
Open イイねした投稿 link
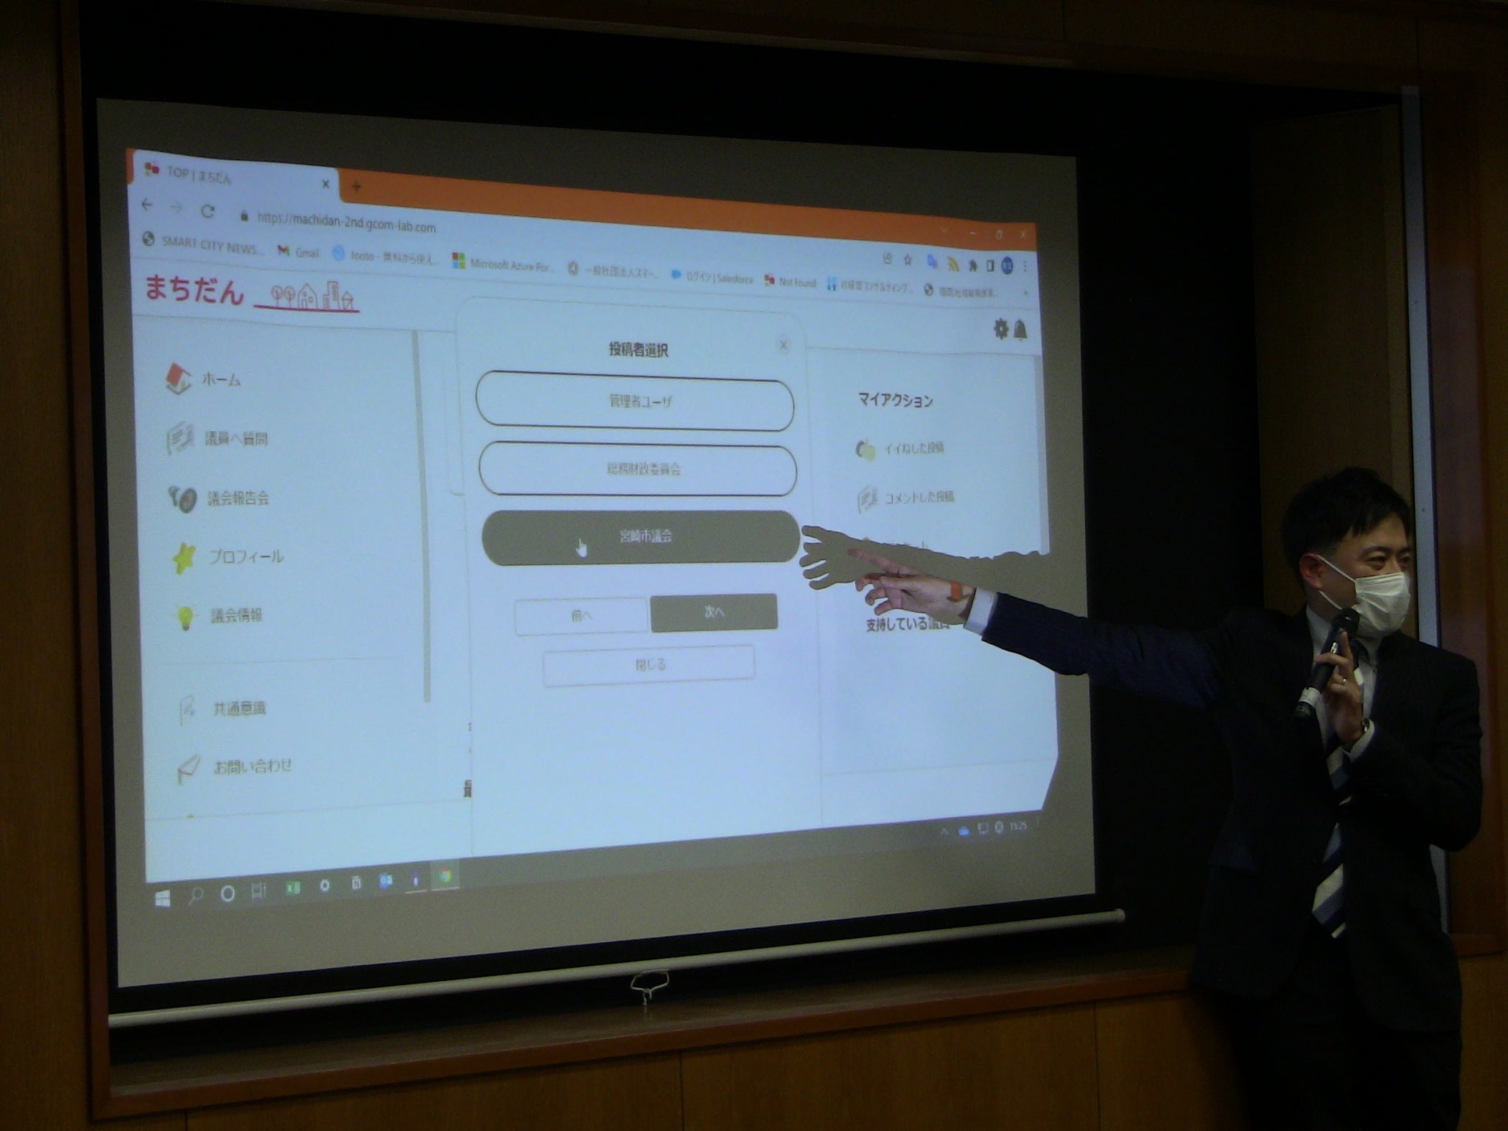[913, 448]
